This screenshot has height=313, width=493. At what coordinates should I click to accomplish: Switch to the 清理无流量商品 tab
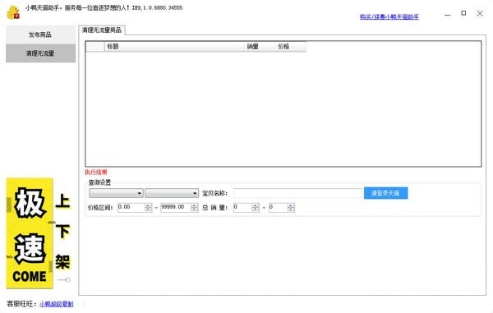(x=102, y=30)
